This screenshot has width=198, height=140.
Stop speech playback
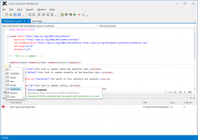(x=79, y=15)
